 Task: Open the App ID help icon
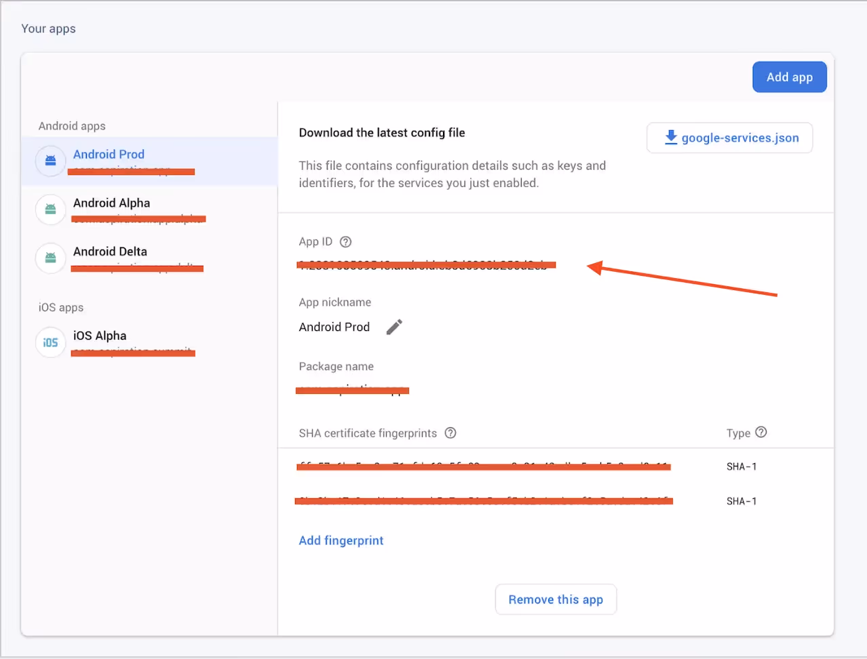(x=345, y=241)
